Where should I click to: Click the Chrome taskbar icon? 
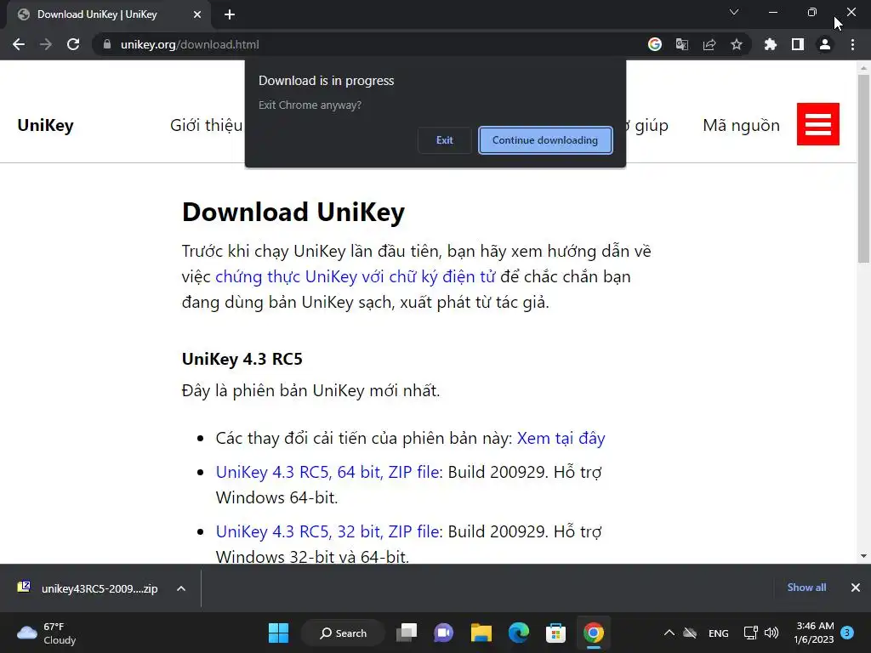(593, 633)
